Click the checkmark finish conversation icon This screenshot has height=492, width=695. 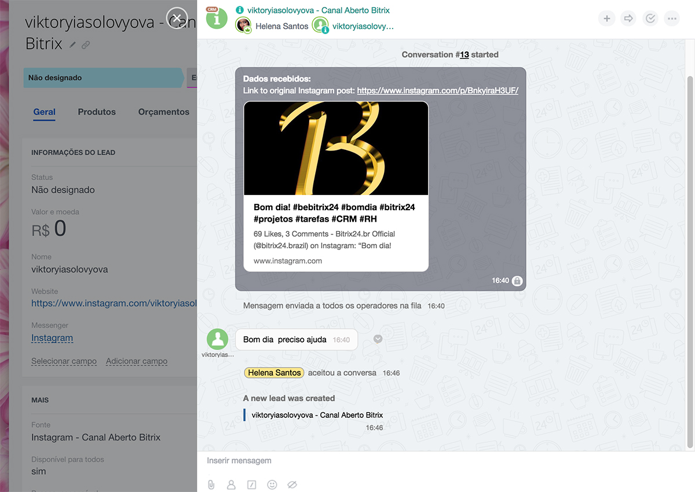click(650, 19)
